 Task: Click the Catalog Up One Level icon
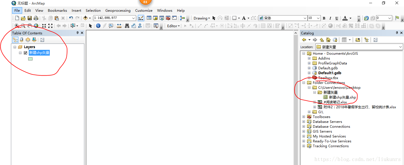coord(322,40)
